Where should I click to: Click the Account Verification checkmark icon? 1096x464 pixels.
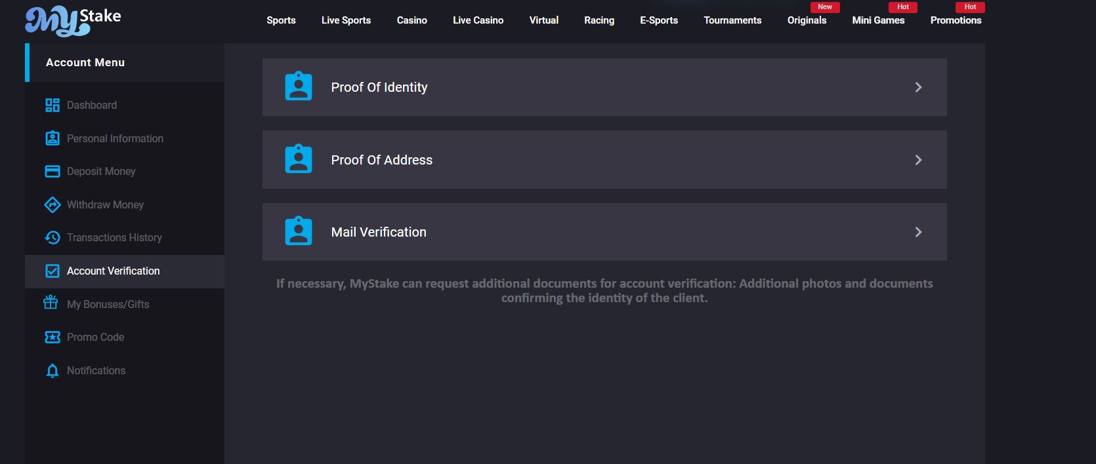[x=53, y=271]
